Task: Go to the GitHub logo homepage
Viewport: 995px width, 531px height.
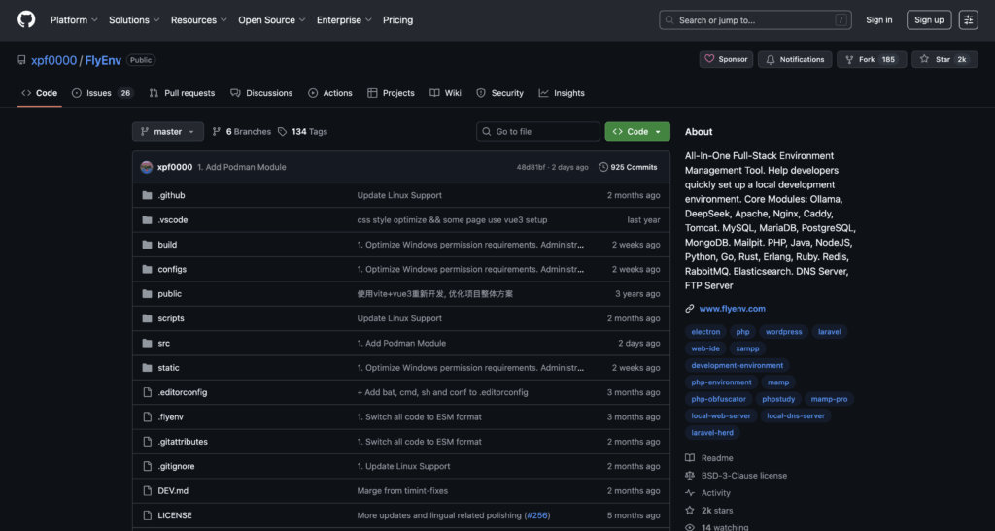Action: click(26, 19)
